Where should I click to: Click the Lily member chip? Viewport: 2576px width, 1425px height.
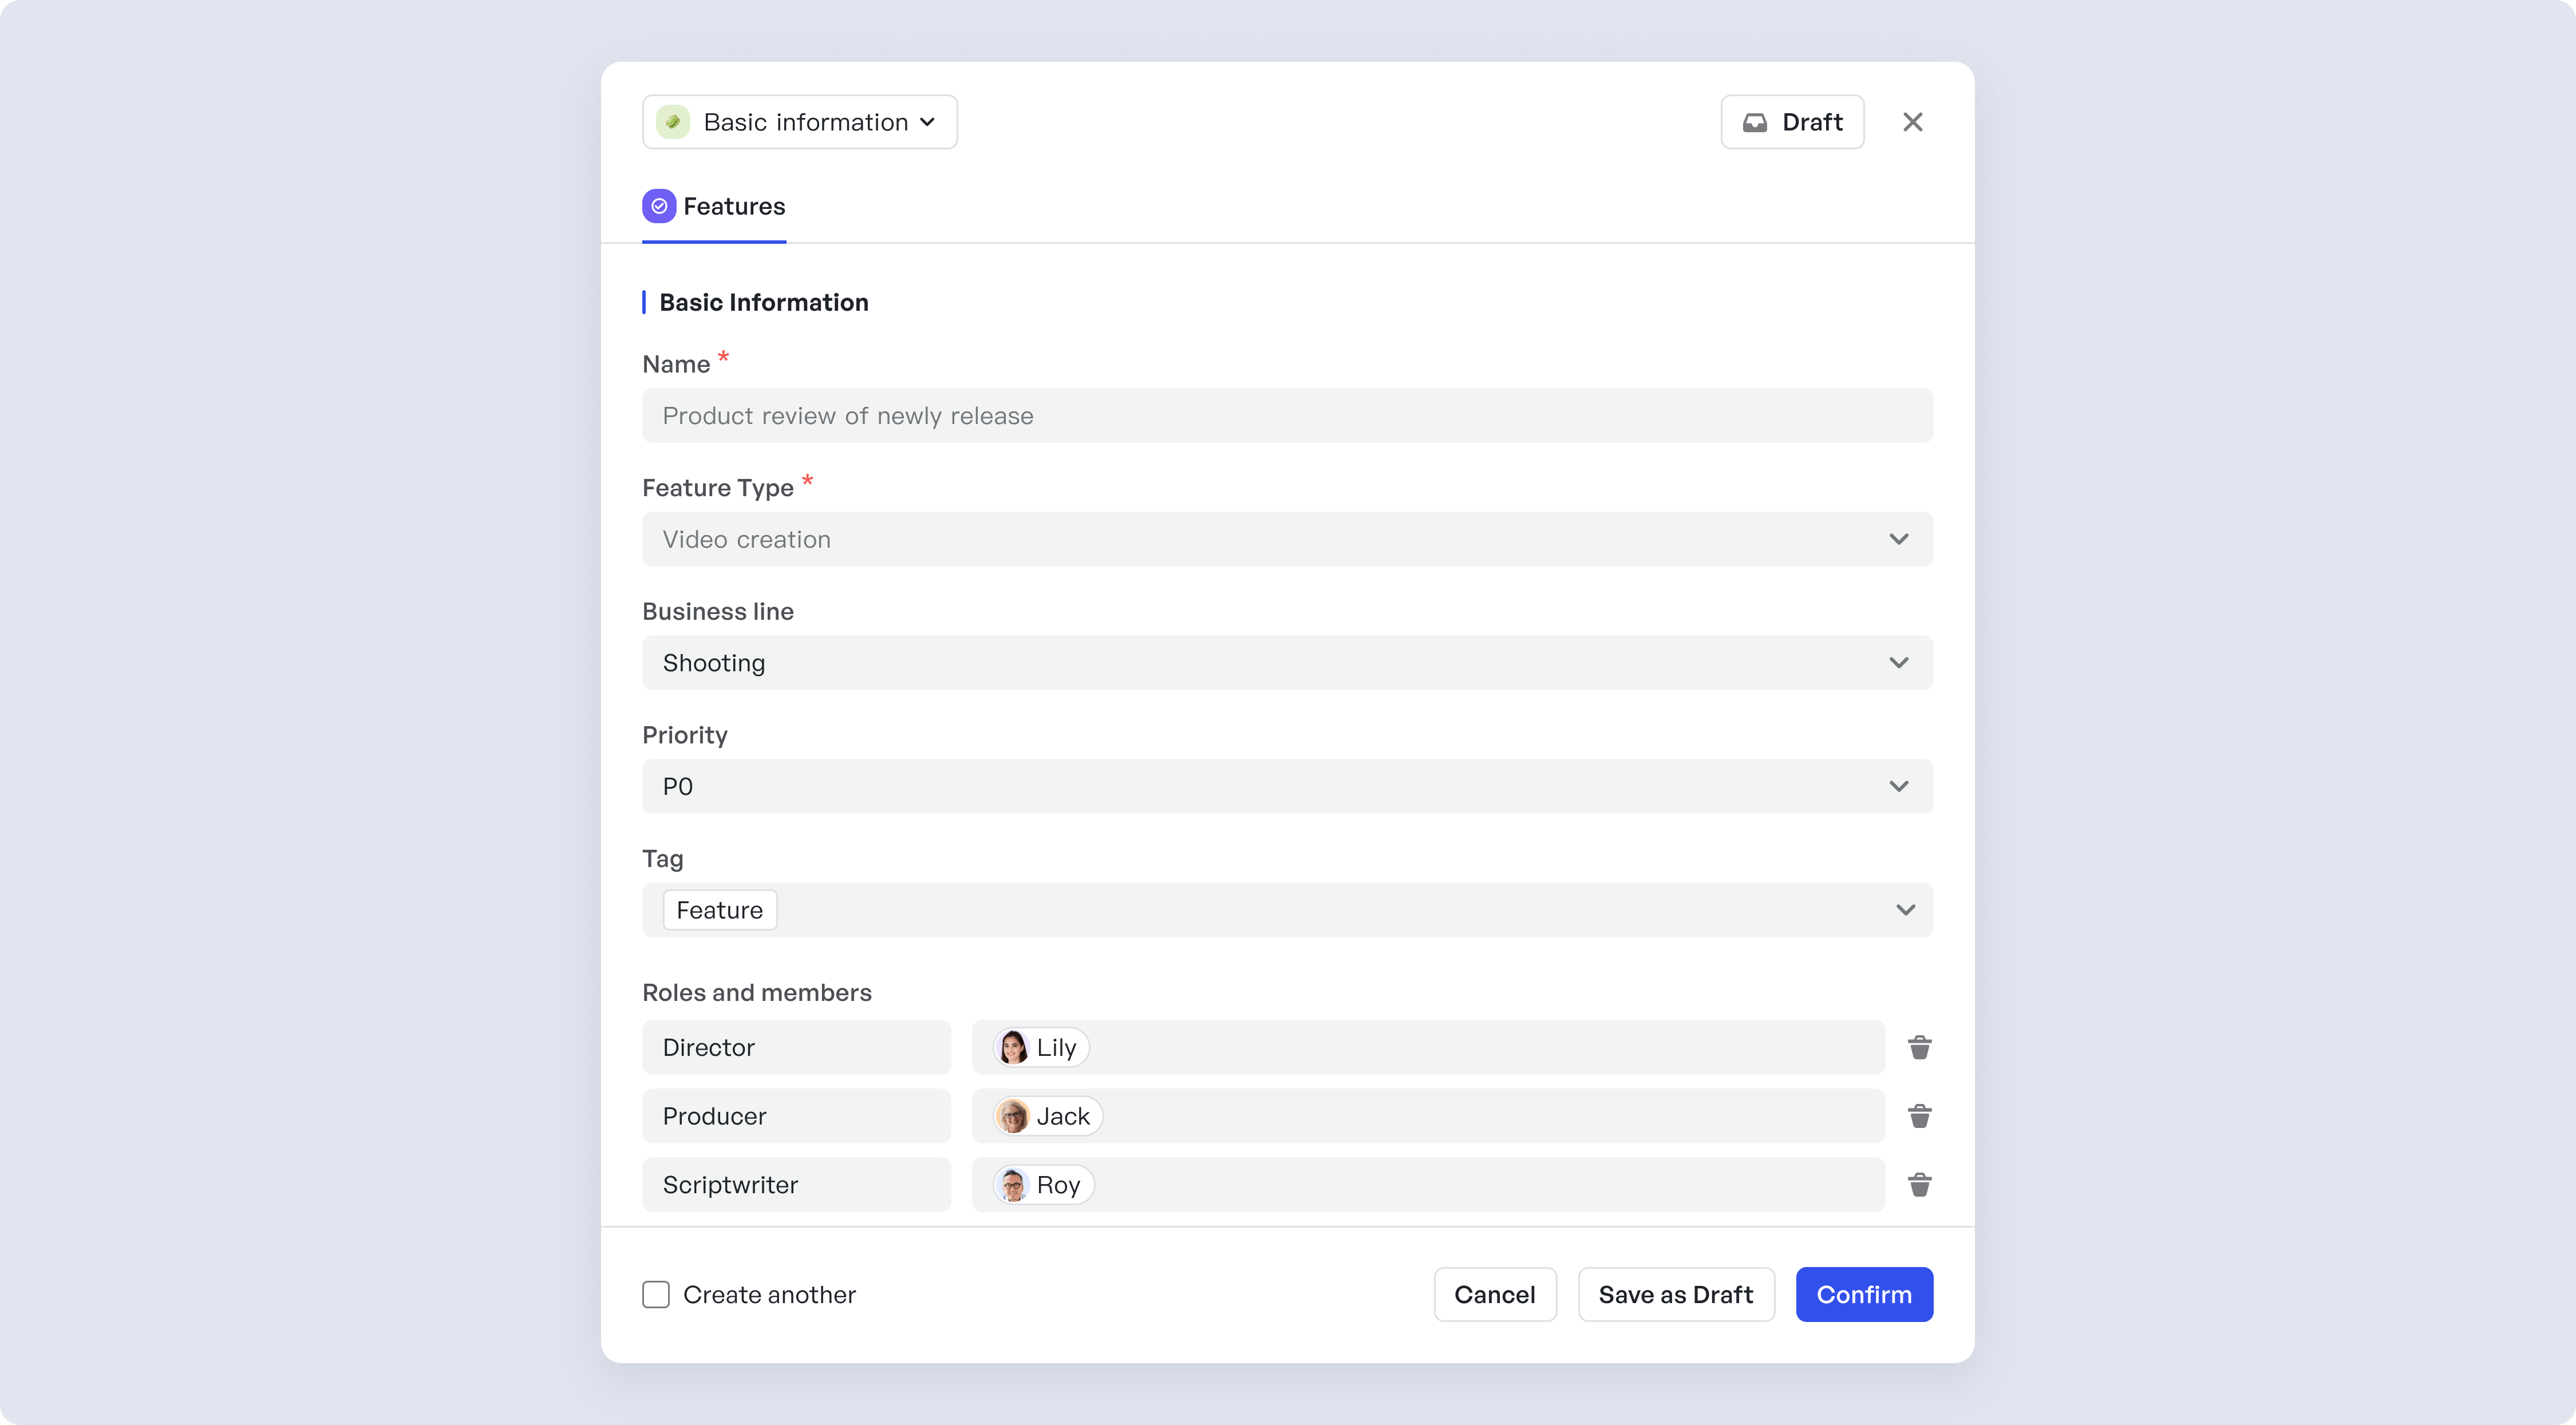(1041, 1047)
